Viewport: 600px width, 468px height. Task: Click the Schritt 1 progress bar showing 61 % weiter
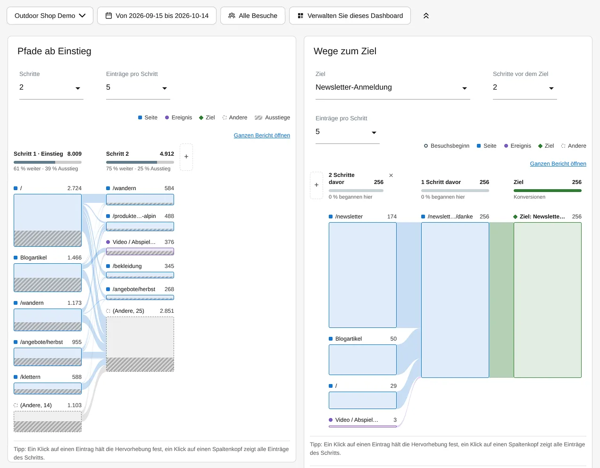(48, 162)
